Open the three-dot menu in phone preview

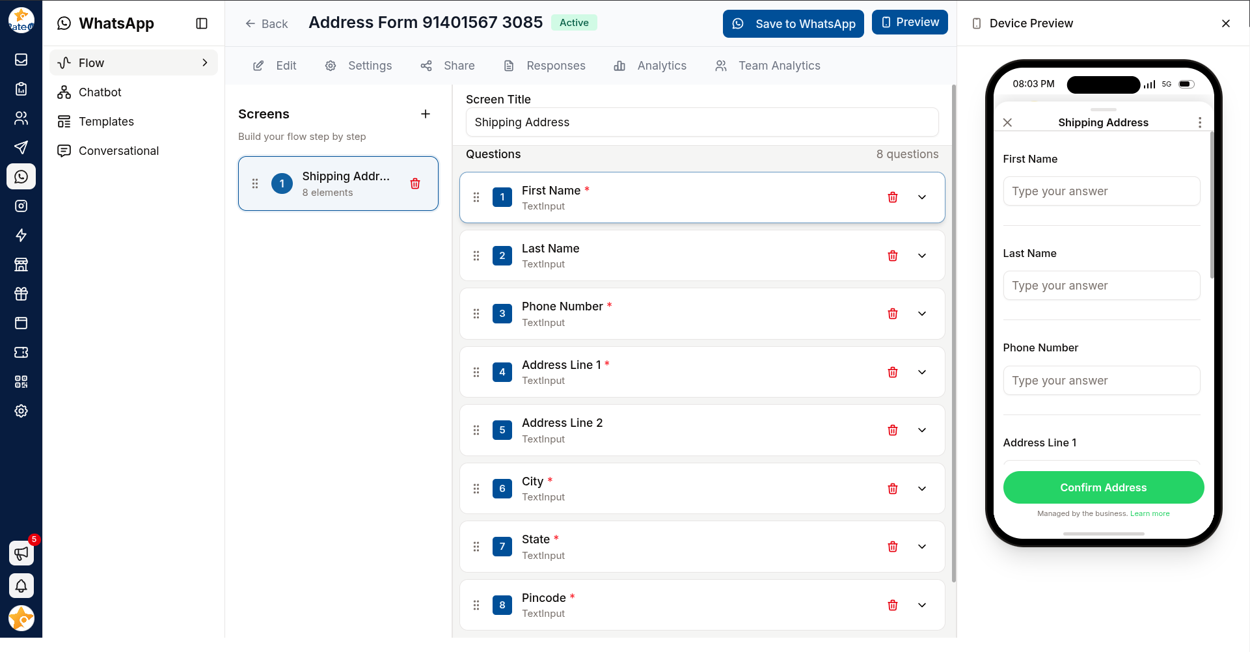click(x=1199, y=122)
